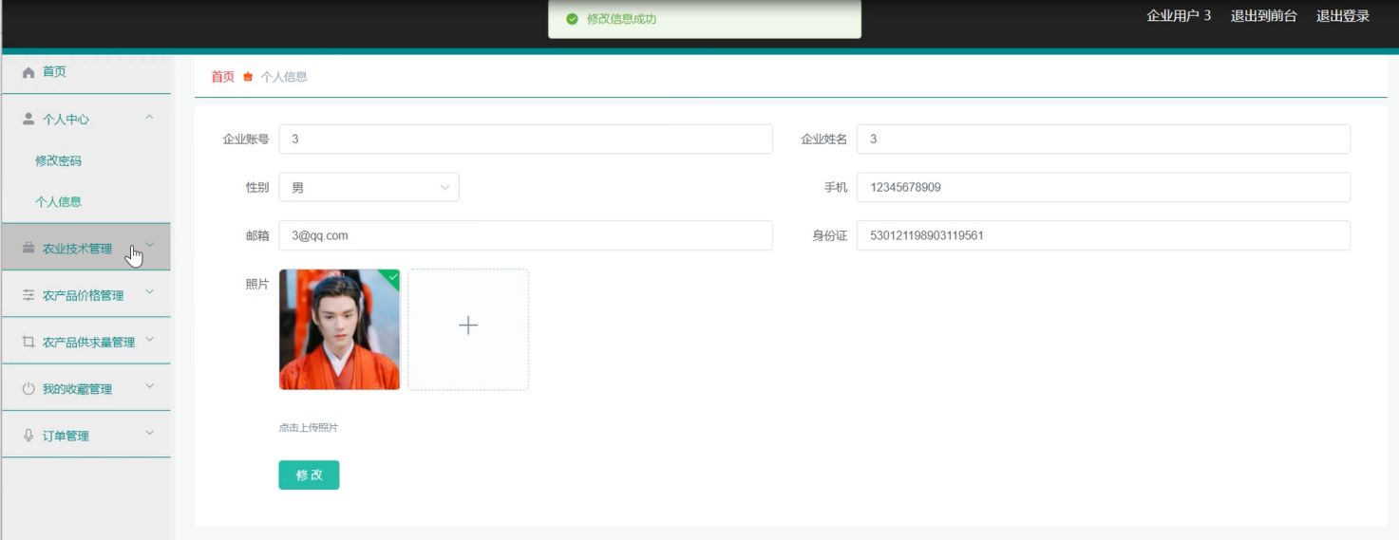Click the uploaded photo thumbnail
This screenshot has width=1399, height=540.
(x=339, y=329)
